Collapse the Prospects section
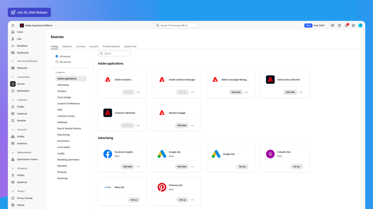373x209 pixels. tap(13, 168)
